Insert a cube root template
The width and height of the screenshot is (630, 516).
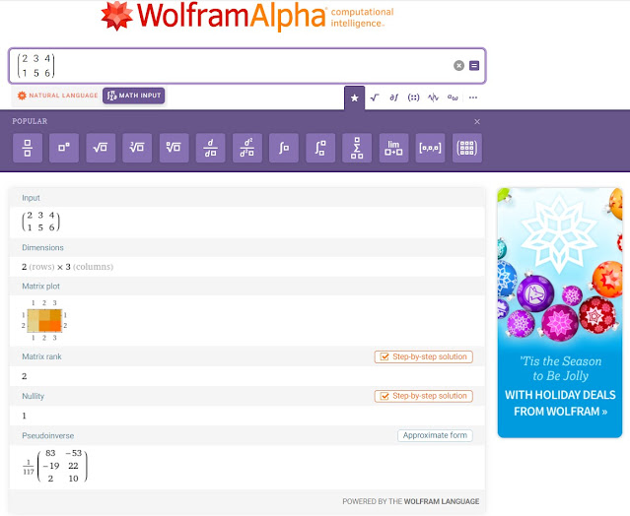point(137,148)
